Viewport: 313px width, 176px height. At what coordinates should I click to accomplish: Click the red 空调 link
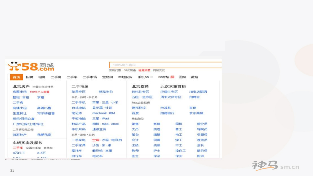click(96, 140)
